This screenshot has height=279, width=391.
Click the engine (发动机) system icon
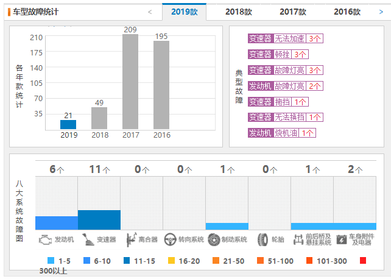click(x=46, y=239)
